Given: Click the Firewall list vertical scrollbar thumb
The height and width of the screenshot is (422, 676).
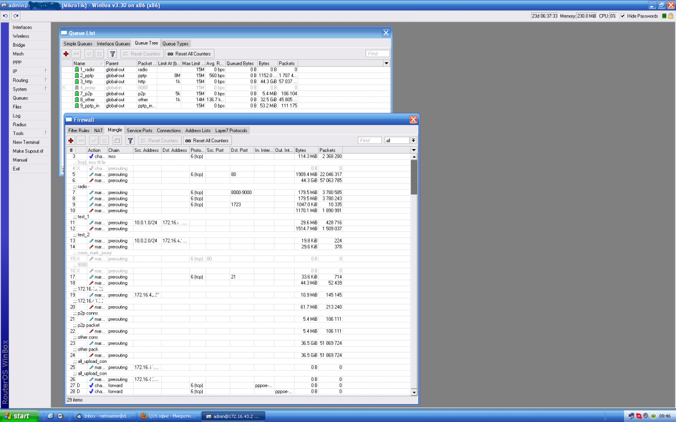Looking at the screenshot, I should [x=414, y=177].
